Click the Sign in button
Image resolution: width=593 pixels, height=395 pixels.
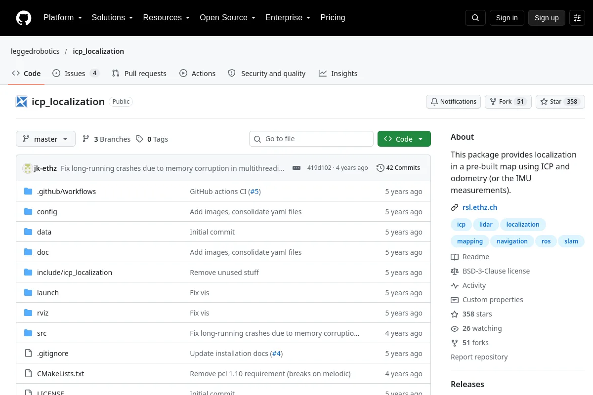pyautogui.click(x=507, y=18)
